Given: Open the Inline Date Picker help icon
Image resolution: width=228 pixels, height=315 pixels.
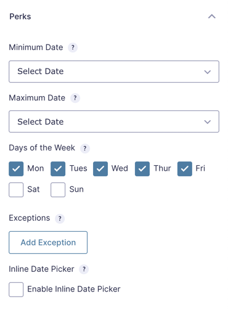Looking at the screenshot, I should tap(84, 269).
